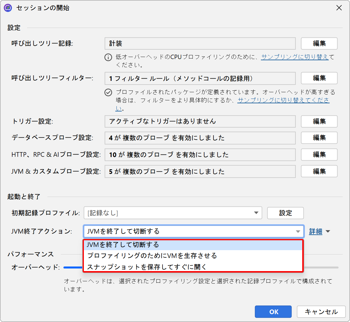Click the JProfiler app icon in title bar

tap(8, 8)
